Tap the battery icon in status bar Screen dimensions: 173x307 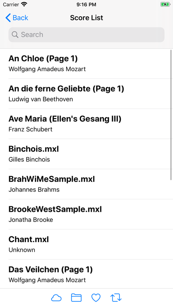point(165,4)
